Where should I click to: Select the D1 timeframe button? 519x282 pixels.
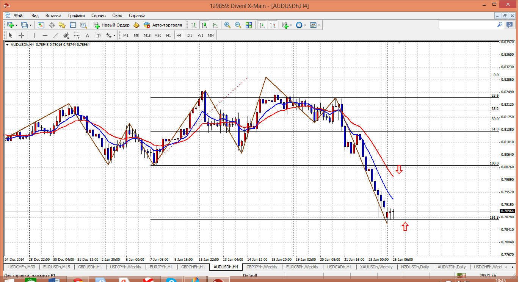(190, 35)
